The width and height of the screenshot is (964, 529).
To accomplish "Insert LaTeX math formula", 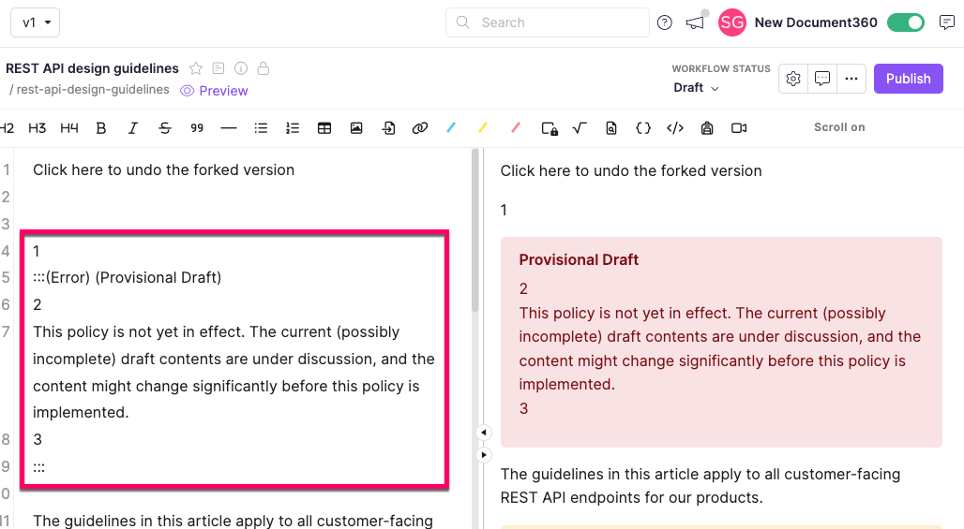I will 580,127.
